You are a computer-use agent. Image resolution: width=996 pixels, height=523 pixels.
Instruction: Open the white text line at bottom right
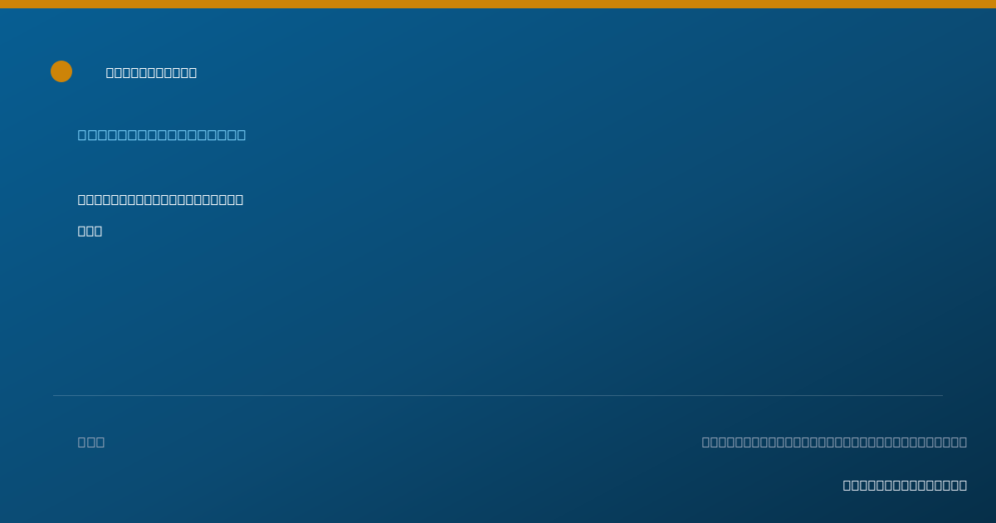tap(905, 485)
